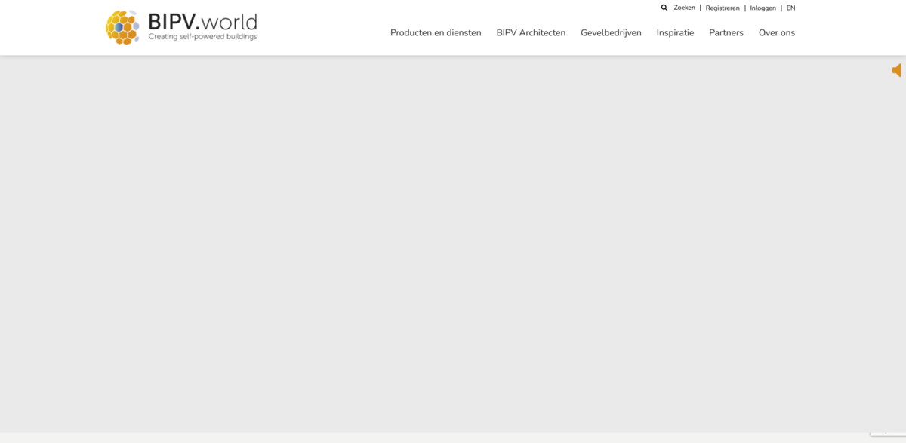Click the light strip below the gray banner
The height and width of the screenshot is (443, 906).
(453, 438)
